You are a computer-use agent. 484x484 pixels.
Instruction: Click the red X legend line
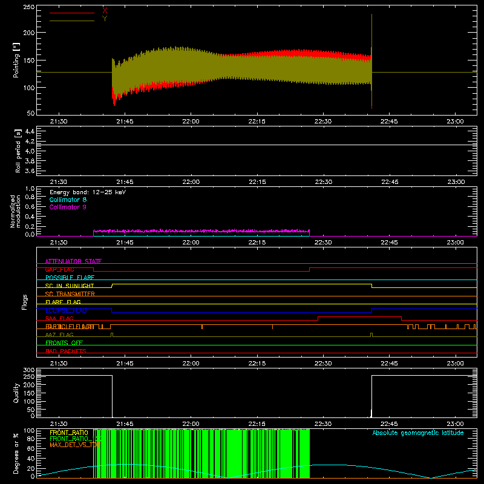[x=71, y=13]
